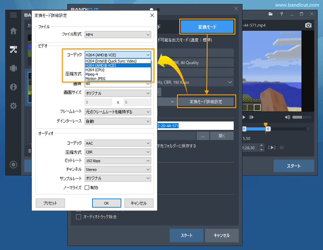This screenshot has height=250, width=323.
Task: Click キャンセル in the export dialog
Action: 222,235
